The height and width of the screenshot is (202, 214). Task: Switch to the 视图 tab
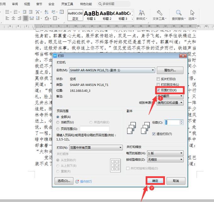point(27,4)
